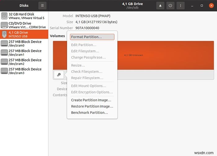Choose Benchmark Partition… from the menu
This screenshot has width=217, height=156.
click(x=92, y=113)
